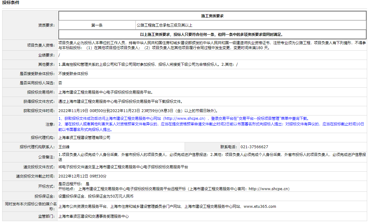Click the 监管部门 value 上海市奉贤区建设和交通事务受理服务中心

93,217
